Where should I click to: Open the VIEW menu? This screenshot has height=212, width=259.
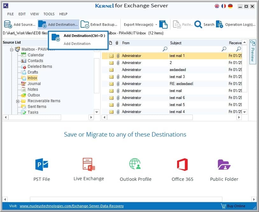[x=34, y=14]
